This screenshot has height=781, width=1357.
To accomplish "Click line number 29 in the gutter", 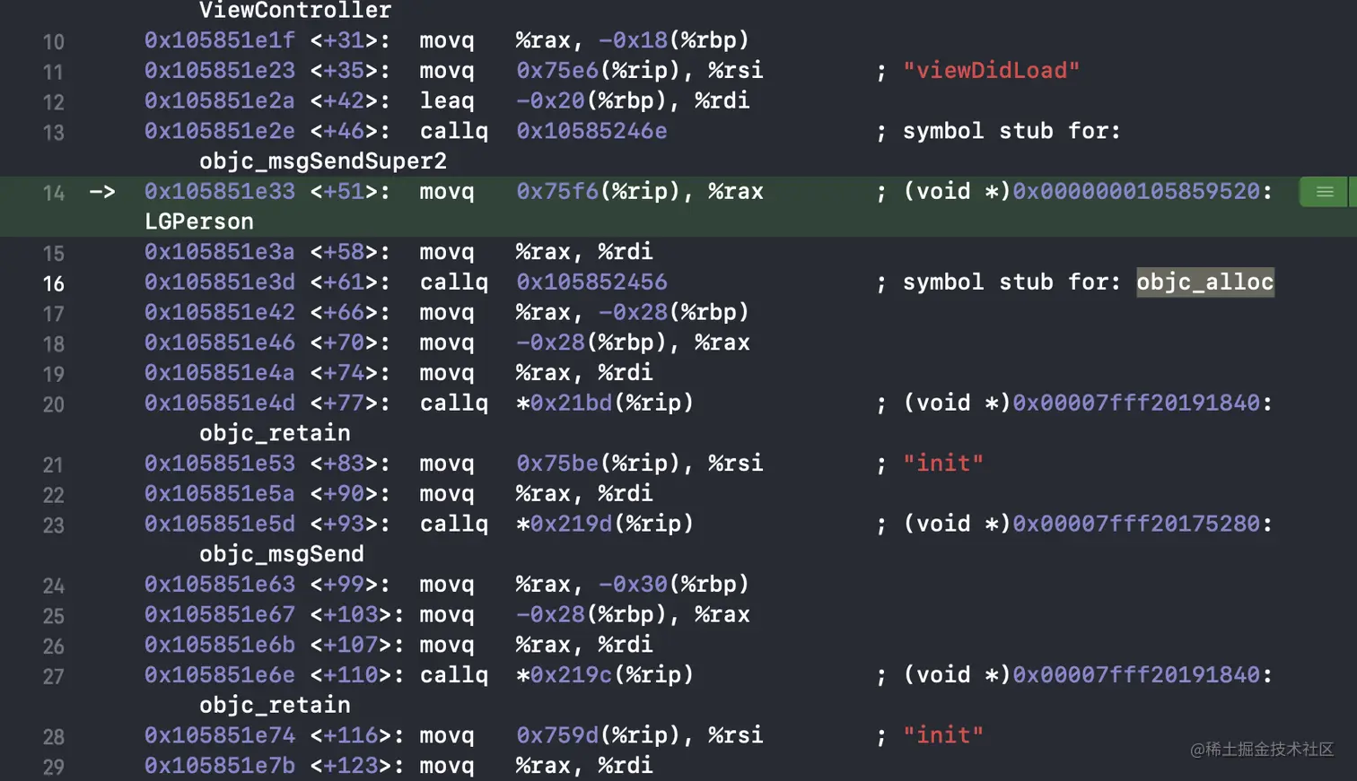I will point(54,767).
